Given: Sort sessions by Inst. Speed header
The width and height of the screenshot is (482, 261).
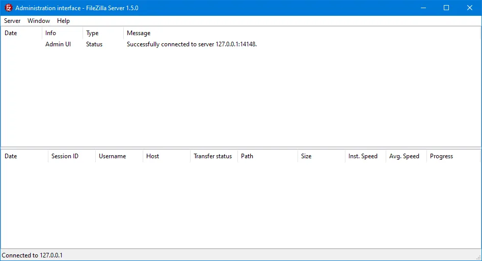Looking at the screenshot, I should pos(365,156).
